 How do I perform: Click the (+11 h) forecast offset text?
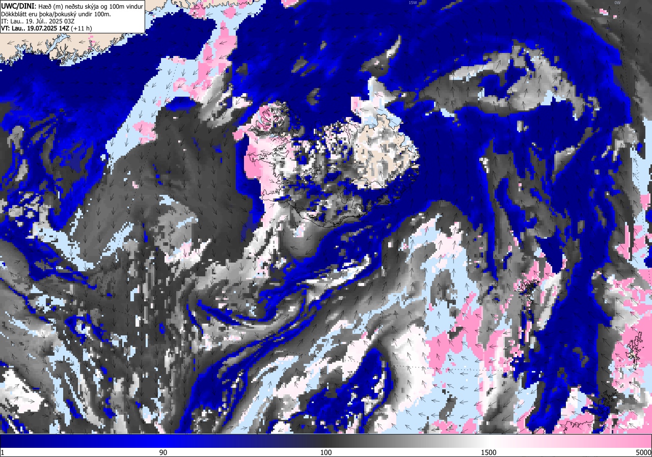pos(81,28)
